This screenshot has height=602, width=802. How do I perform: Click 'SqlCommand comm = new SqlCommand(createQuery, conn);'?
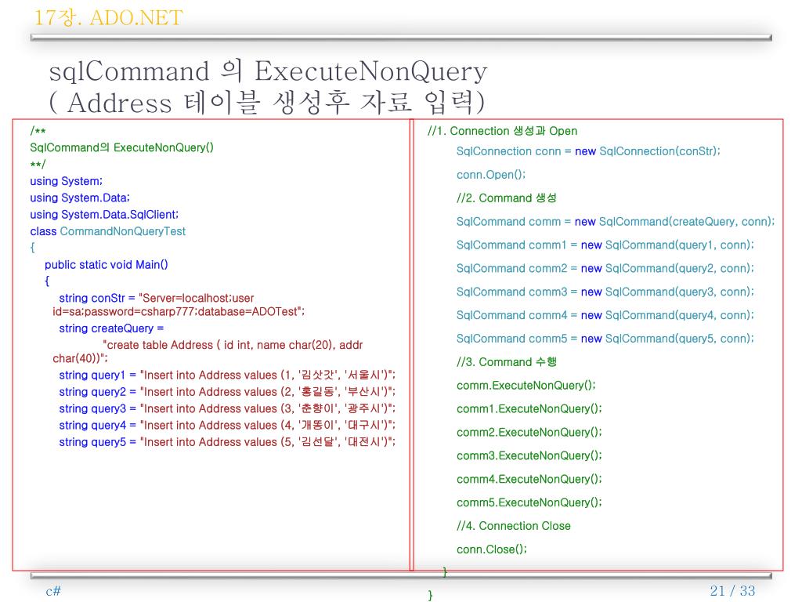tap(616, 222)
